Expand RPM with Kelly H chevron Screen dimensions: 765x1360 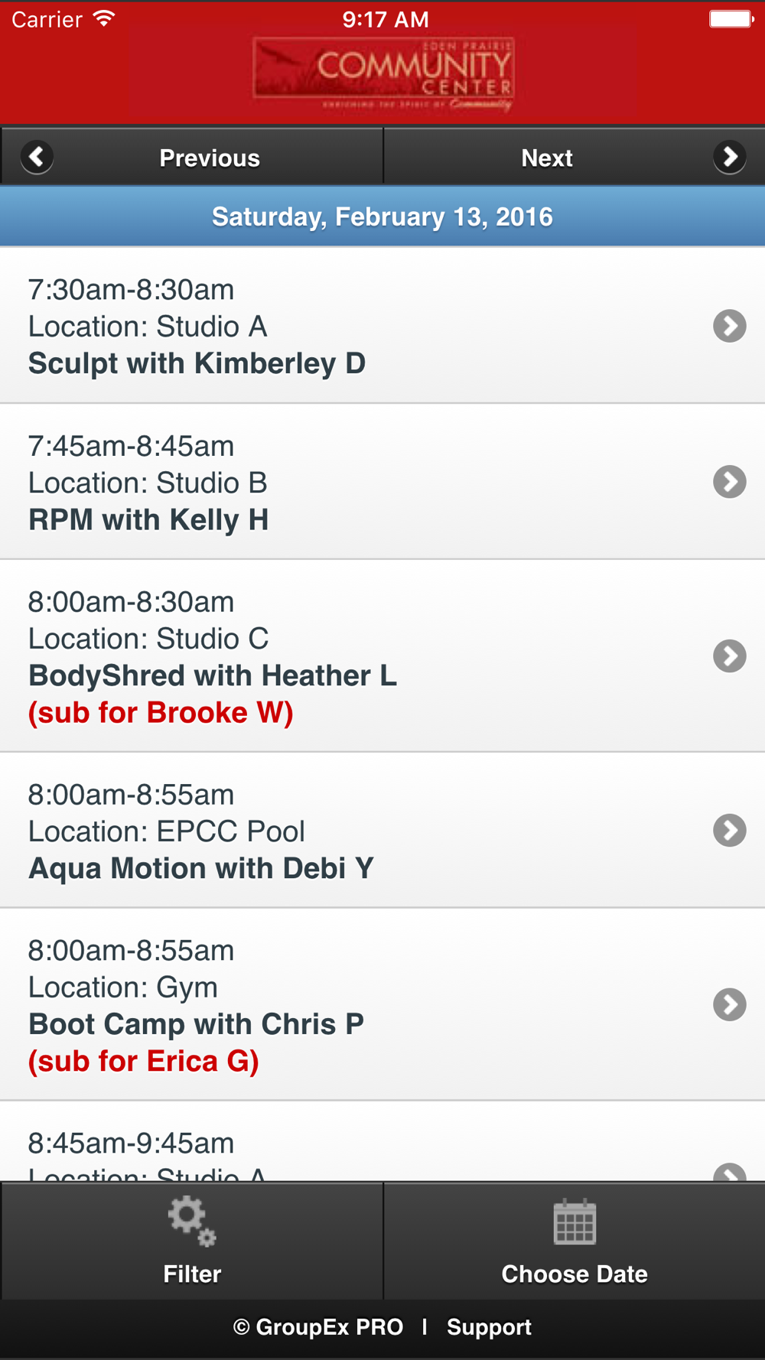[x=730, y=482]
